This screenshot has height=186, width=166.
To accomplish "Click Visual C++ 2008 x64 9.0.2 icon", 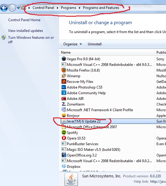I will pyautogui.click(x=64, y=161).
